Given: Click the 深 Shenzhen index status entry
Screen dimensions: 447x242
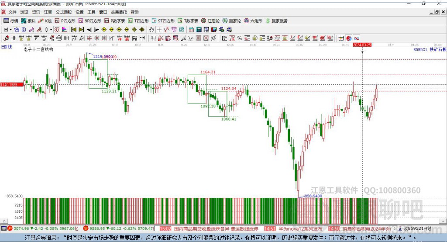Looking at the screenshot, I should click(x=118, y=228).
